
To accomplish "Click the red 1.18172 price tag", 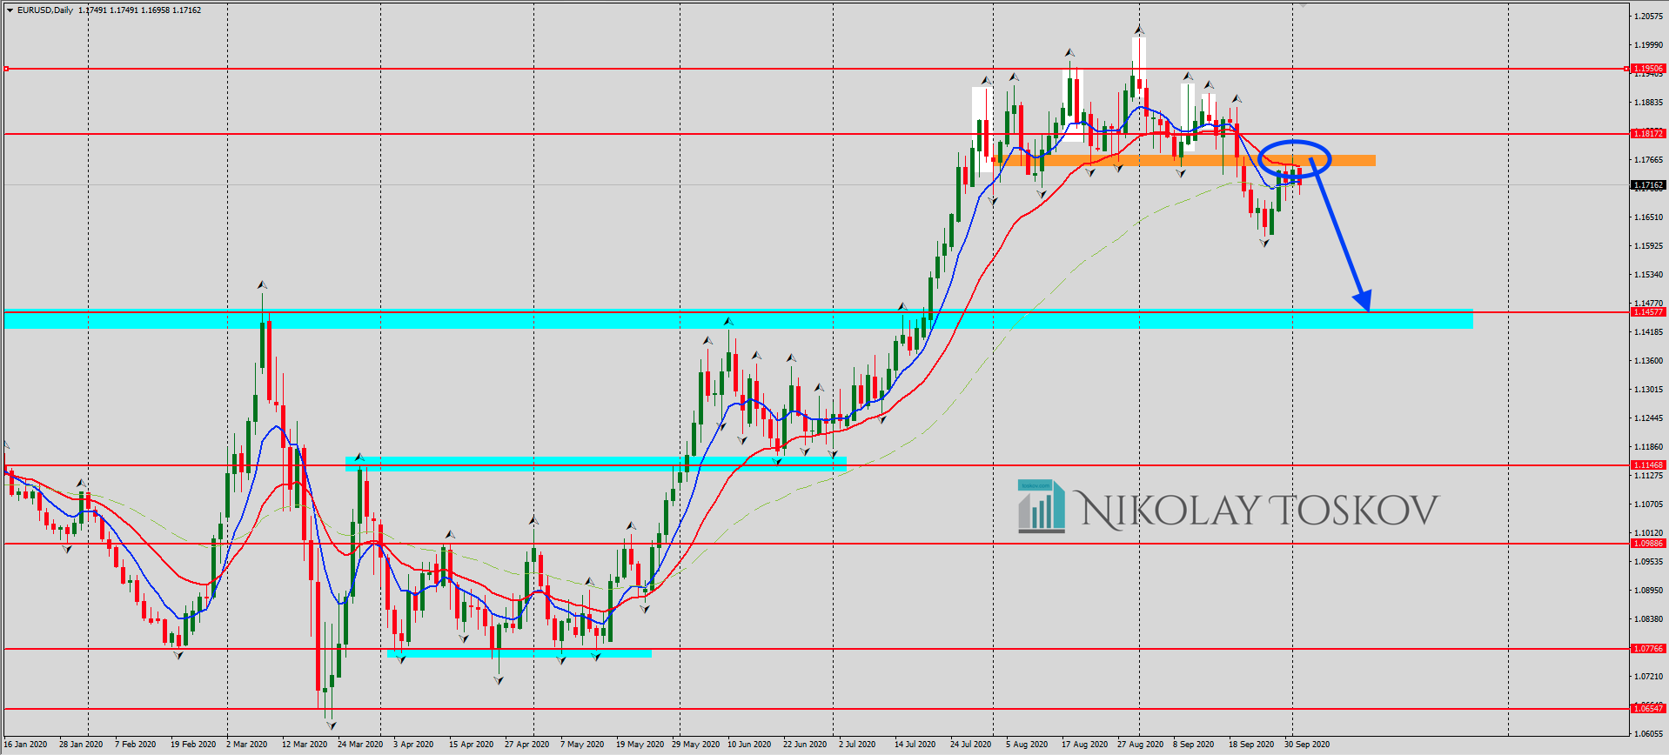I will [x=1648, y=133].
